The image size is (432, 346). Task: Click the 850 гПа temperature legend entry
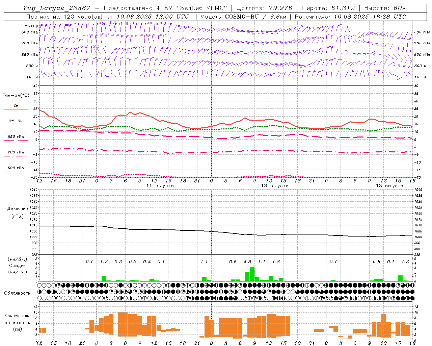(16, 137)
